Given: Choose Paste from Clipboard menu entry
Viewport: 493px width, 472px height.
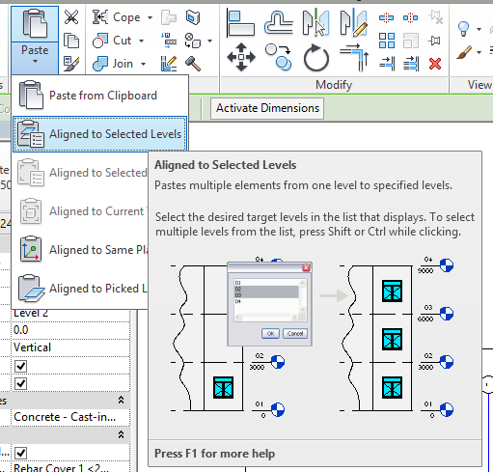Looking at the screenshot, I should click(x=99, y=96).
